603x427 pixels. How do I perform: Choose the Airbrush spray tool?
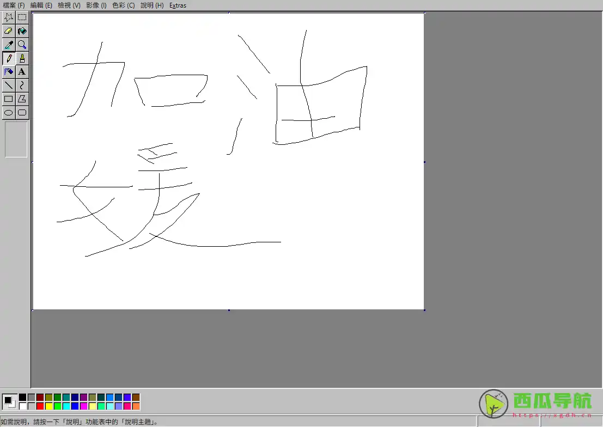(x=9, y=71)
